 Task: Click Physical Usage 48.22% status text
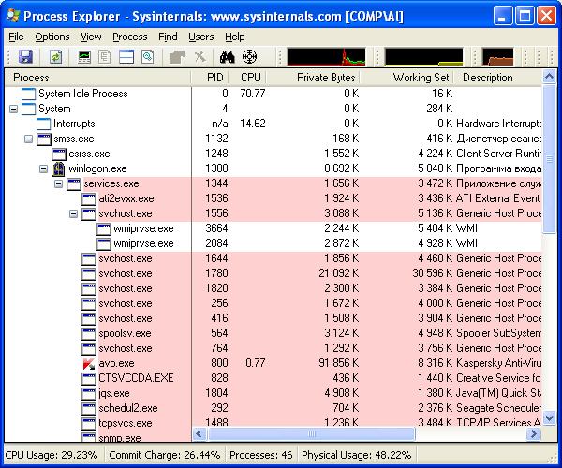pyautogui.click(x=356, y=455)
